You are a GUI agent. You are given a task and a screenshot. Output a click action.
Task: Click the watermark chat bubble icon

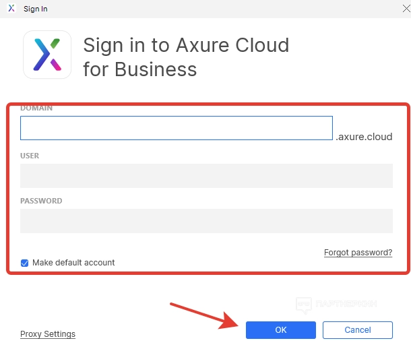tap(304, 305)
